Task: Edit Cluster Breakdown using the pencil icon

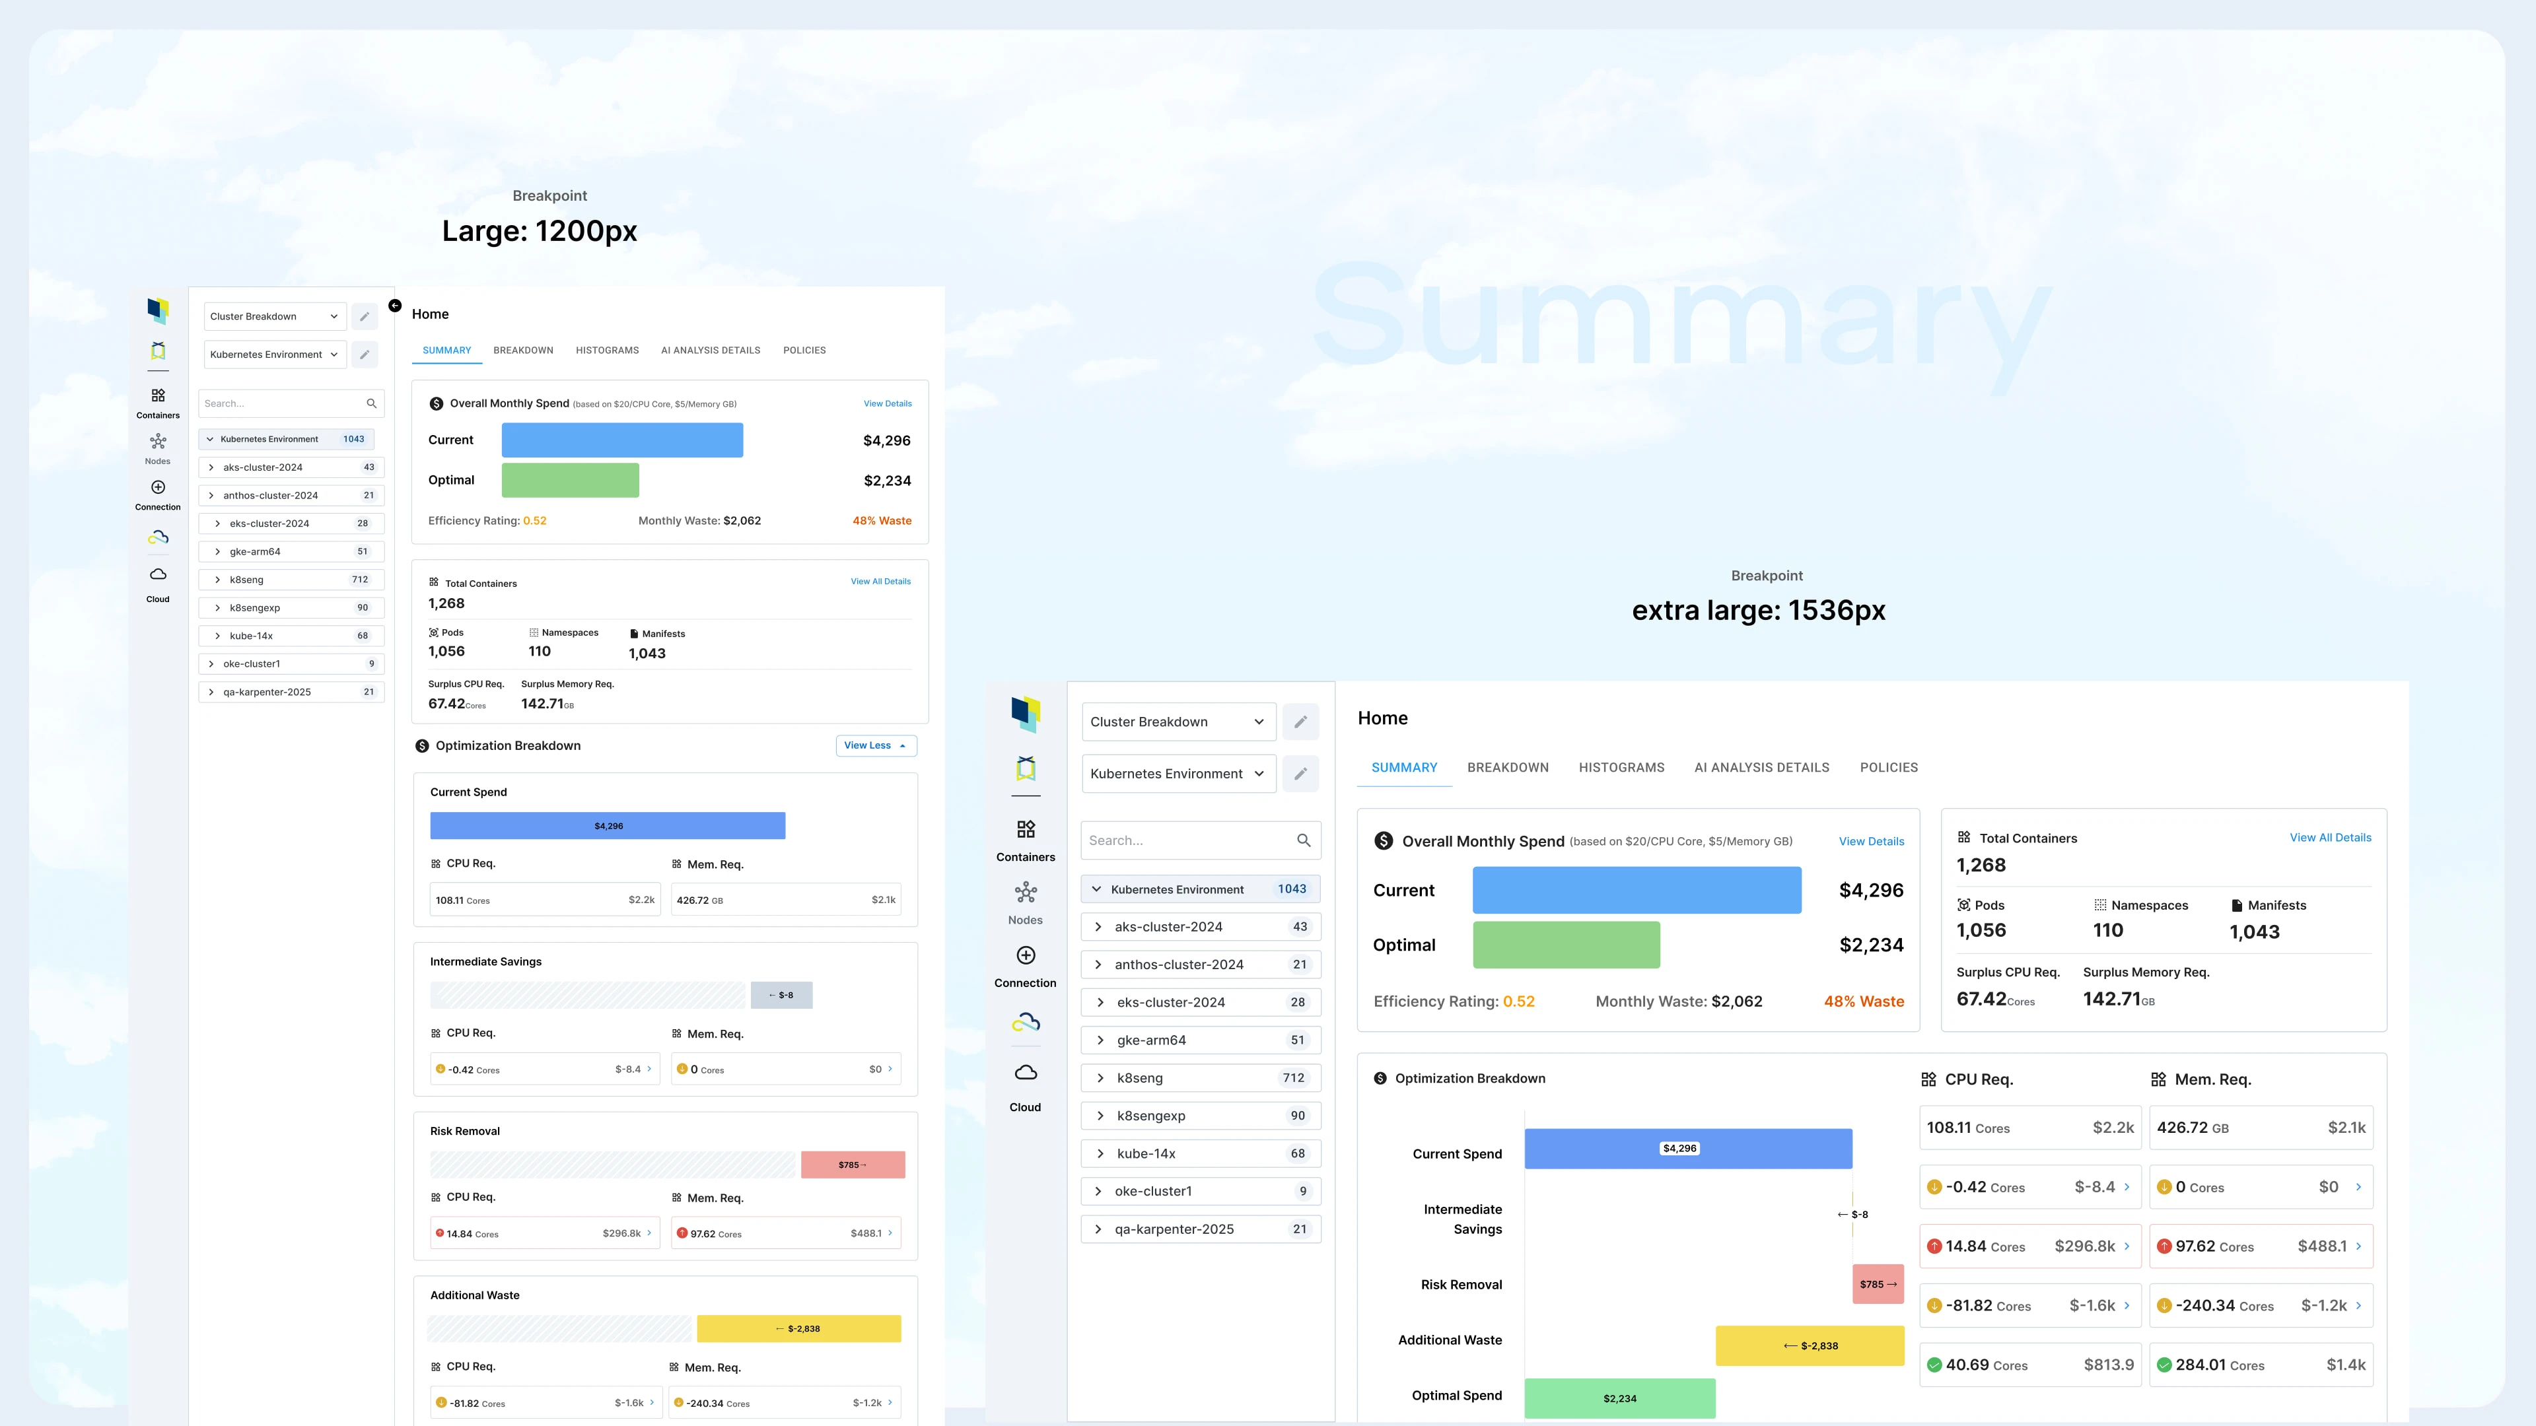Action: [365, 316]
